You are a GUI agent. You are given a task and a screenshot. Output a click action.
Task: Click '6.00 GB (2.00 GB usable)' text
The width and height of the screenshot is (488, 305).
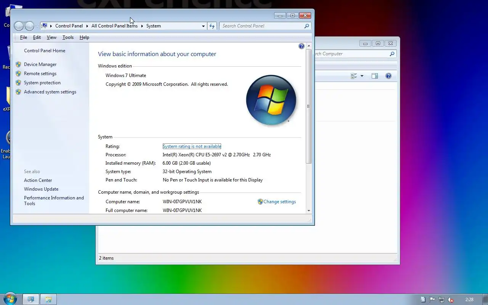(x=186, y=163)
